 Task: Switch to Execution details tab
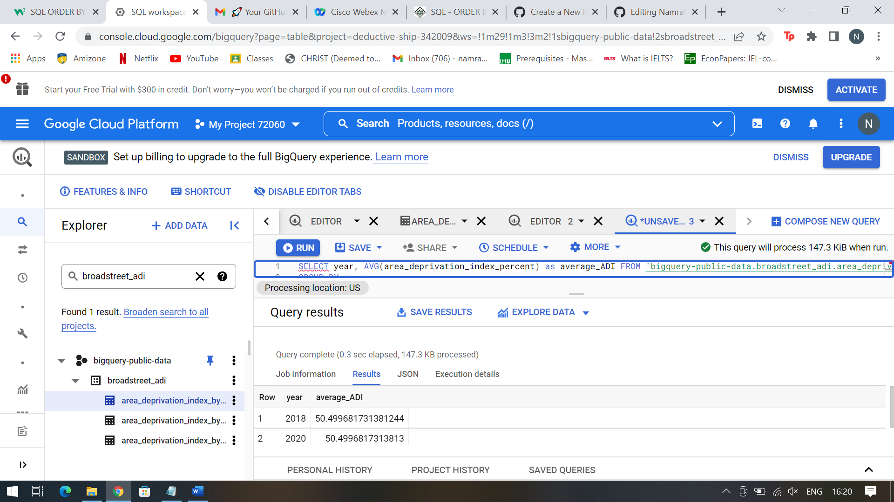pos(467,374)
